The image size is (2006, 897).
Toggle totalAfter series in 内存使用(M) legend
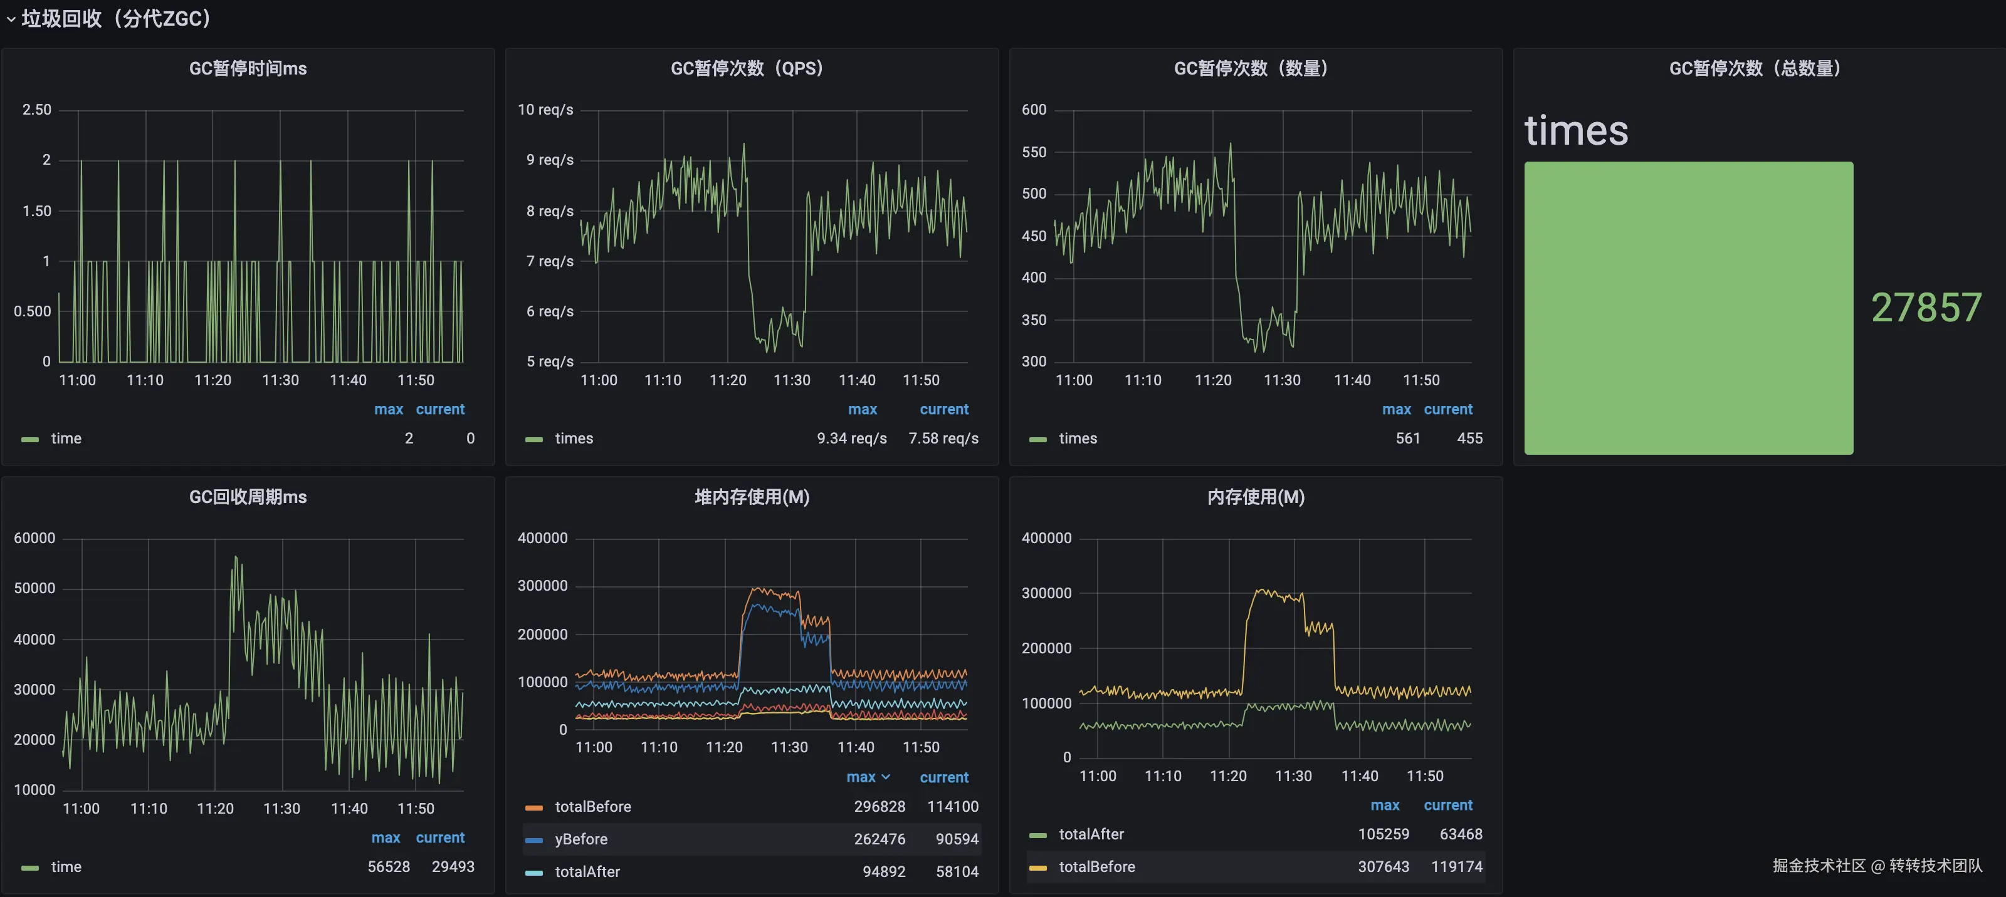point(1091,834)
